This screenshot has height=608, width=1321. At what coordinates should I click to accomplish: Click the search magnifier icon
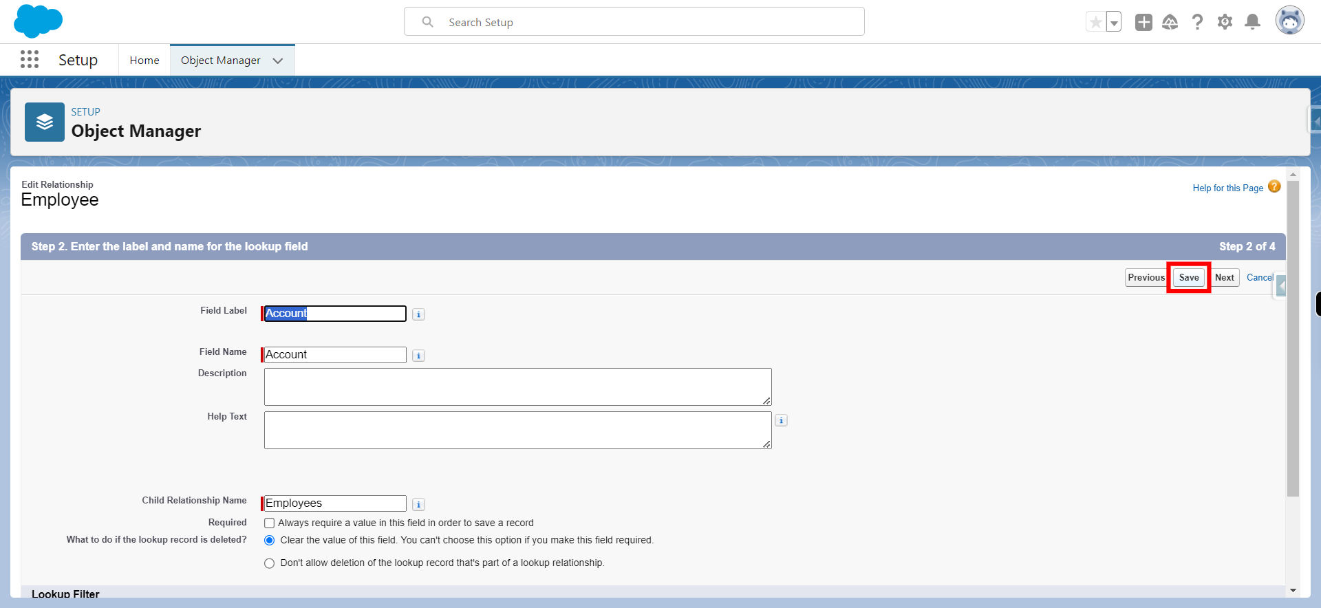tap(427, 22)
